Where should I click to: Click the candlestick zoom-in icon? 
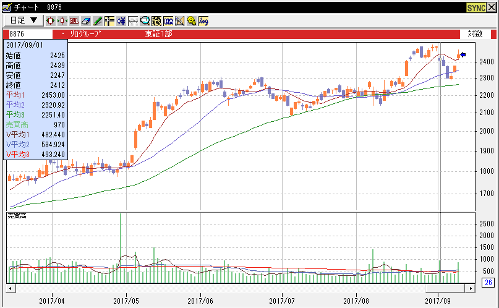pyautogui.click(x=51, y=20)
